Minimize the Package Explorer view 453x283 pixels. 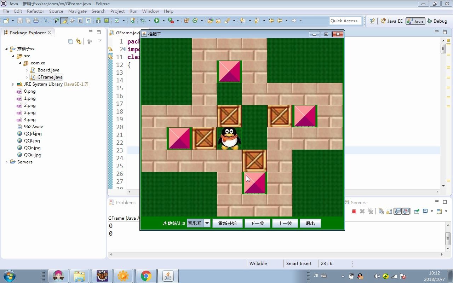(x=91, y=32)
